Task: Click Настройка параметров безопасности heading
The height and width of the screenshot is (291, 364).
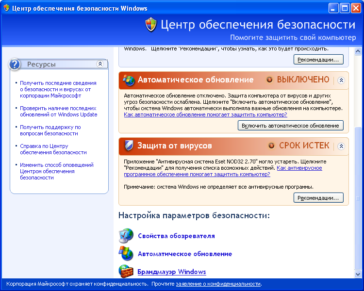Action: click(x=194, y=215)
